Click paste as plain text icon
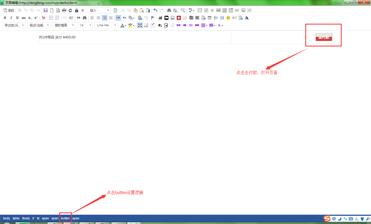The image size is (371, 224). coord(141,10)
